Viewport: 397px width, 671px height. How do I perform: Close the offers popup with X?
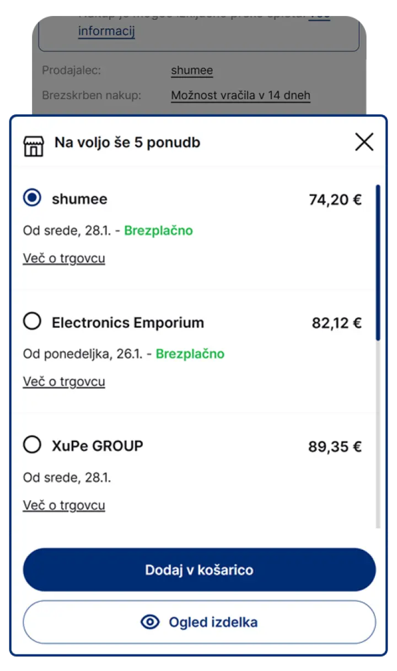pyautogui.click(x=364, y=142)
